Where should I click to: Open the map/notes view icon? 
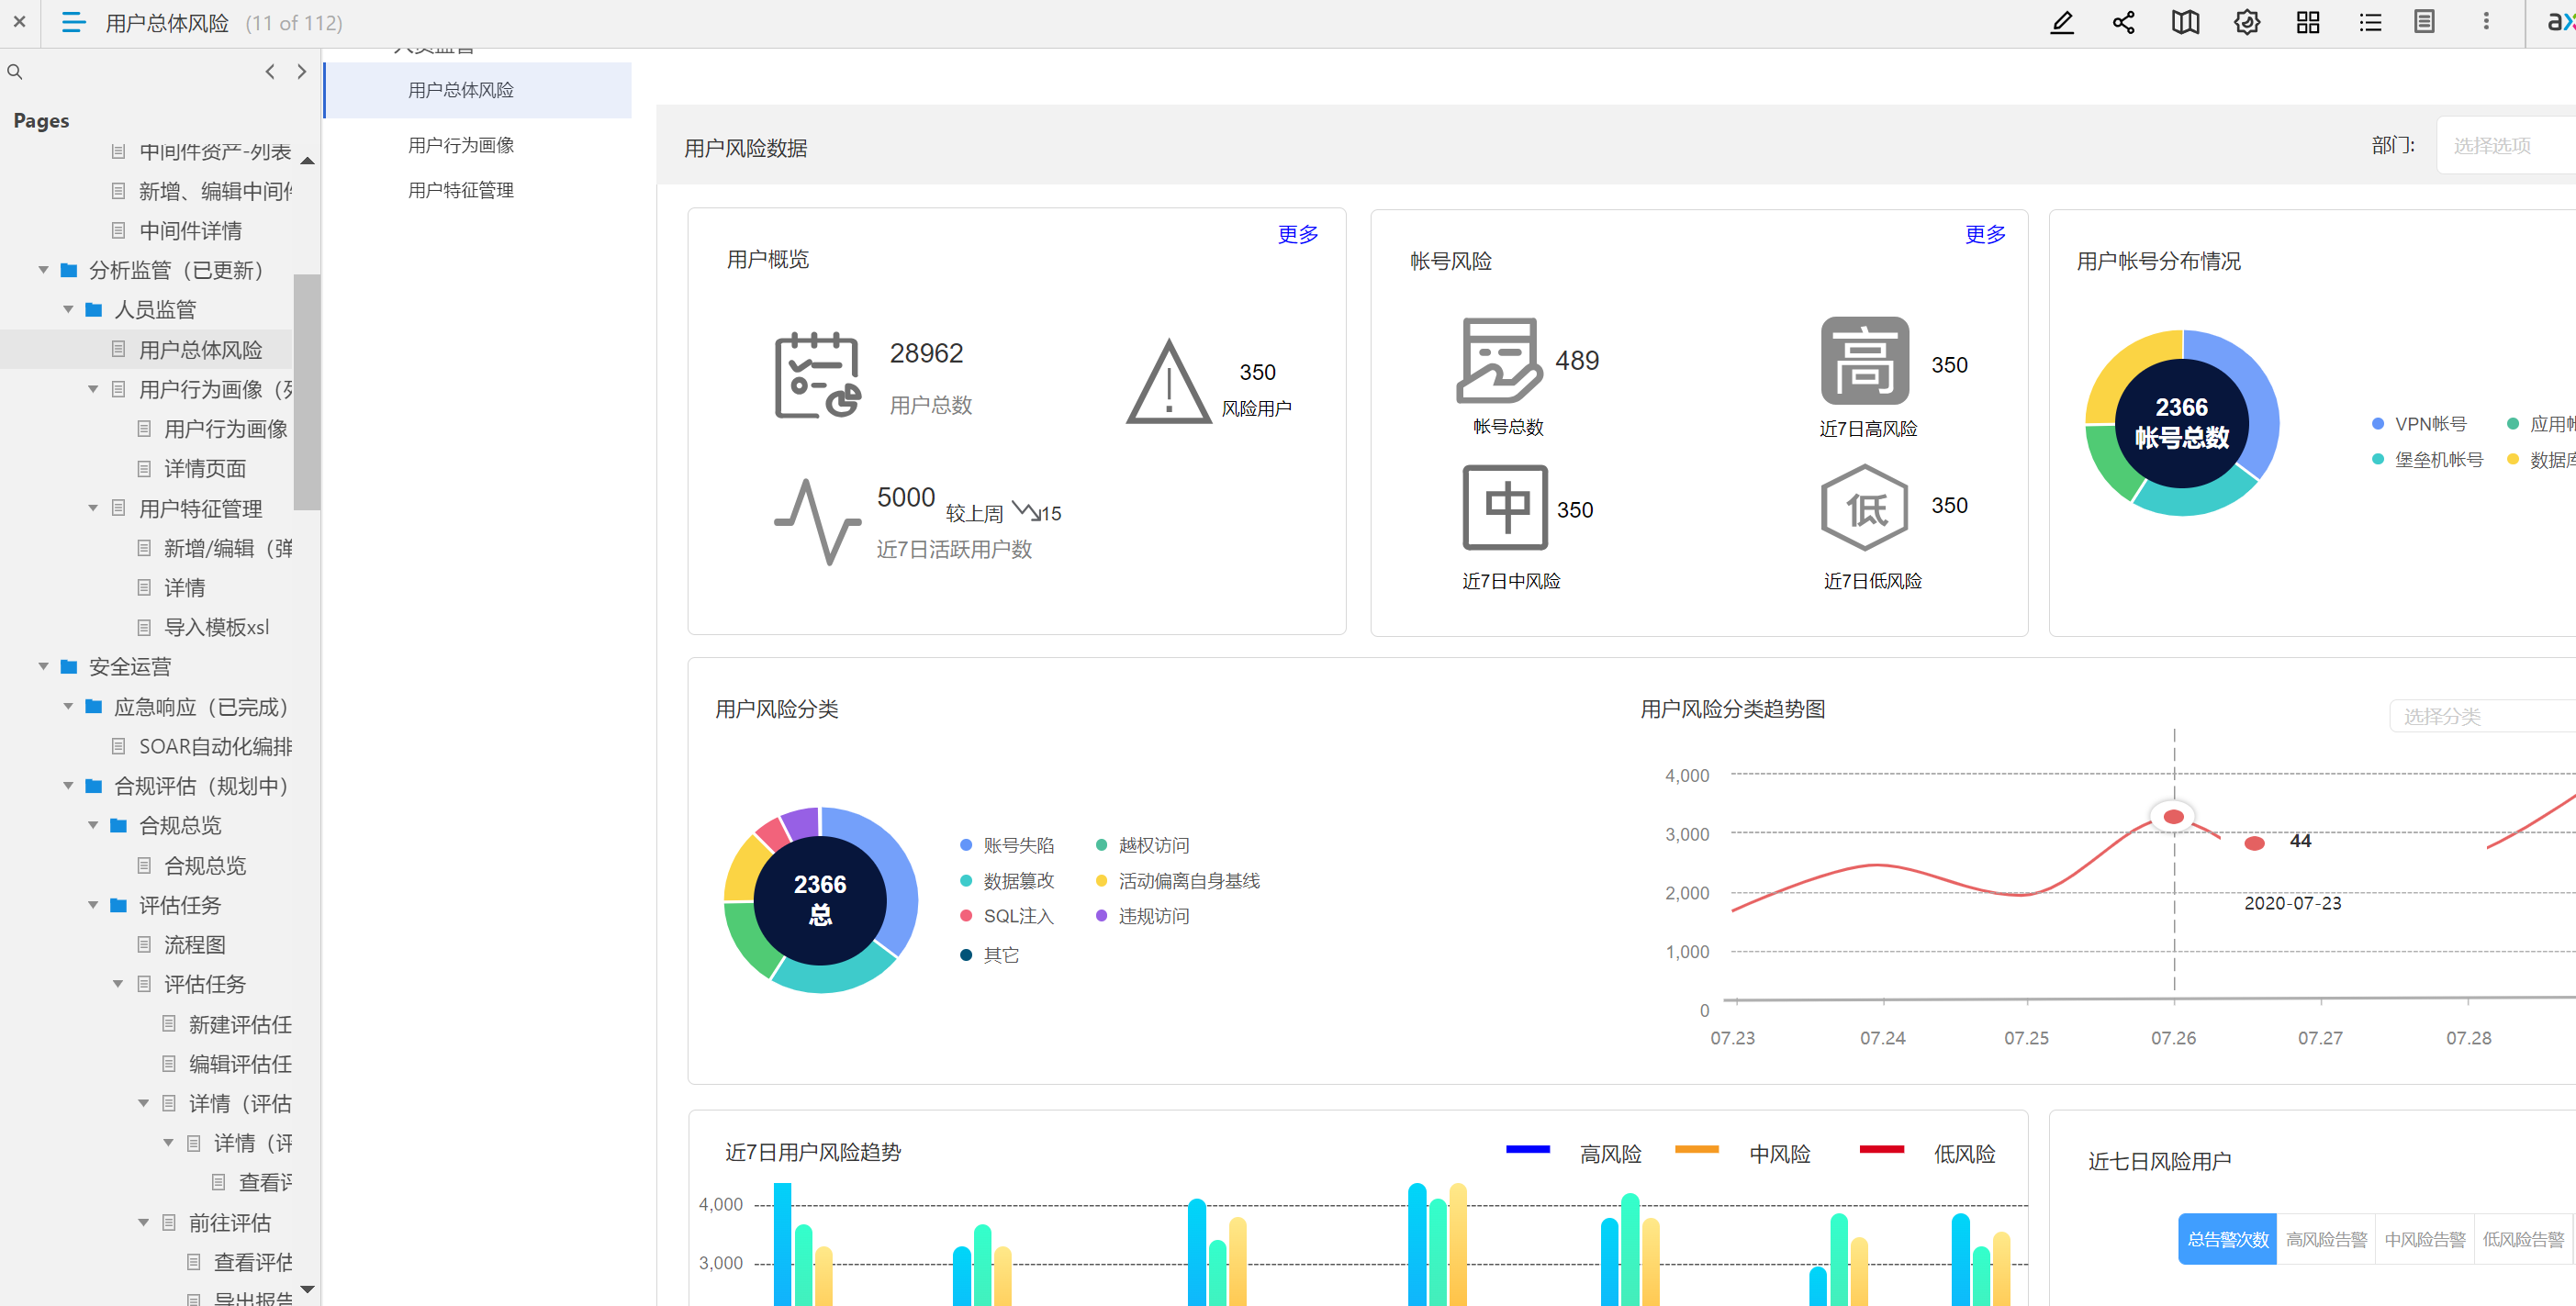2185,22
